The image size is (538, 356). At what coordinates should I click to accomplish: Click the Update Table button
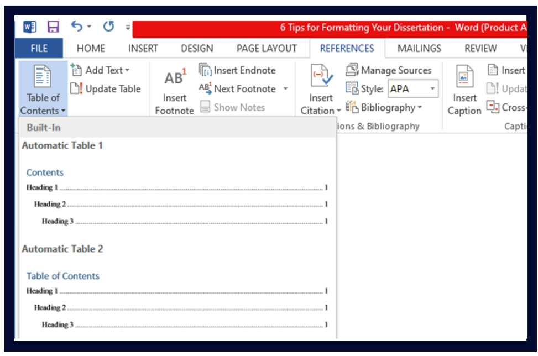106,89
